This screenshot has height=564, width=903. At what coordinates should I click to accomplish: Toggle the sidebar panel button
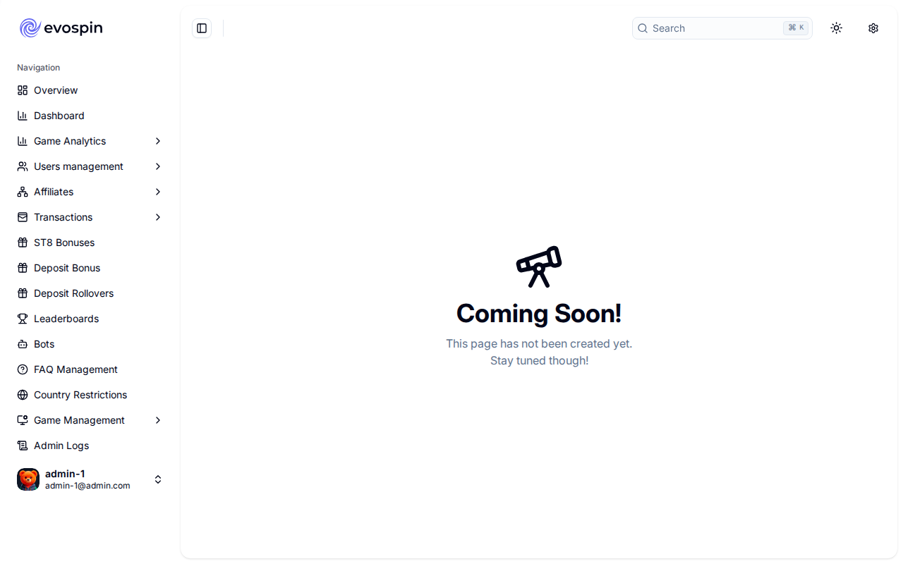click(202, 28)
